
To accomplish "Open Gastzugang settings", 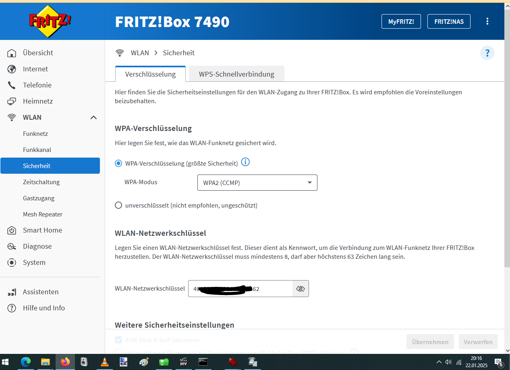I will 39,198.
